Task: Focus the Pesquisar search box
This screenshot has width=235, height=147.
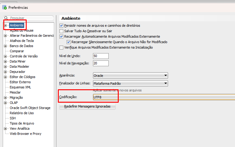Action: point(30,18)
